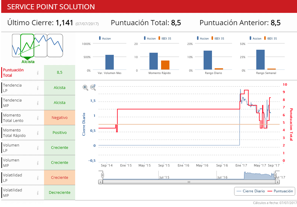Open info icon for Momento Total Rápido
Viewport: 297px width, 207px height.
pyautogui.click(x=38, y=133)
